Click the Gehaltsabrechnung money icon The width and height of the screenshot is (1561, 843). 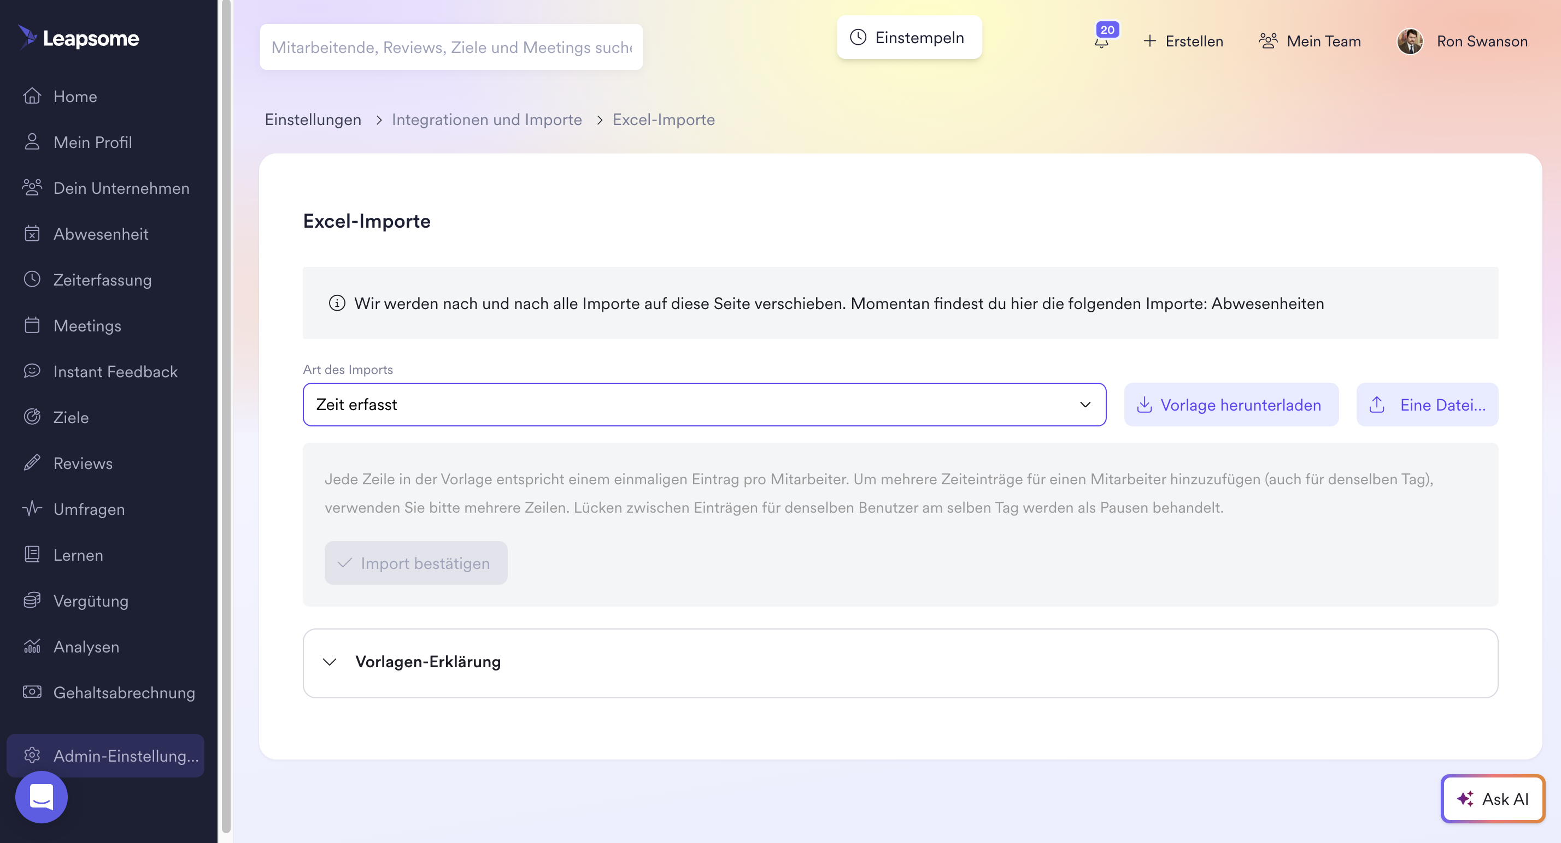(x=32, y=692)
